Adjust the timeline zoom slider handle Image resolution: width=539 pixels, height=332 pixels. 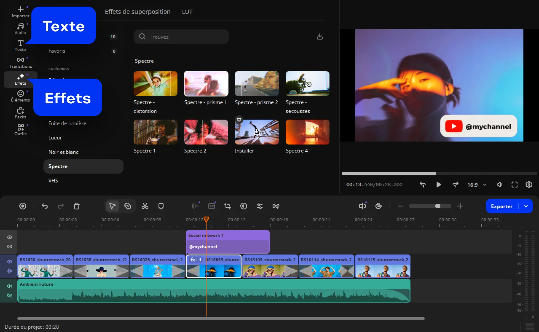438,206
